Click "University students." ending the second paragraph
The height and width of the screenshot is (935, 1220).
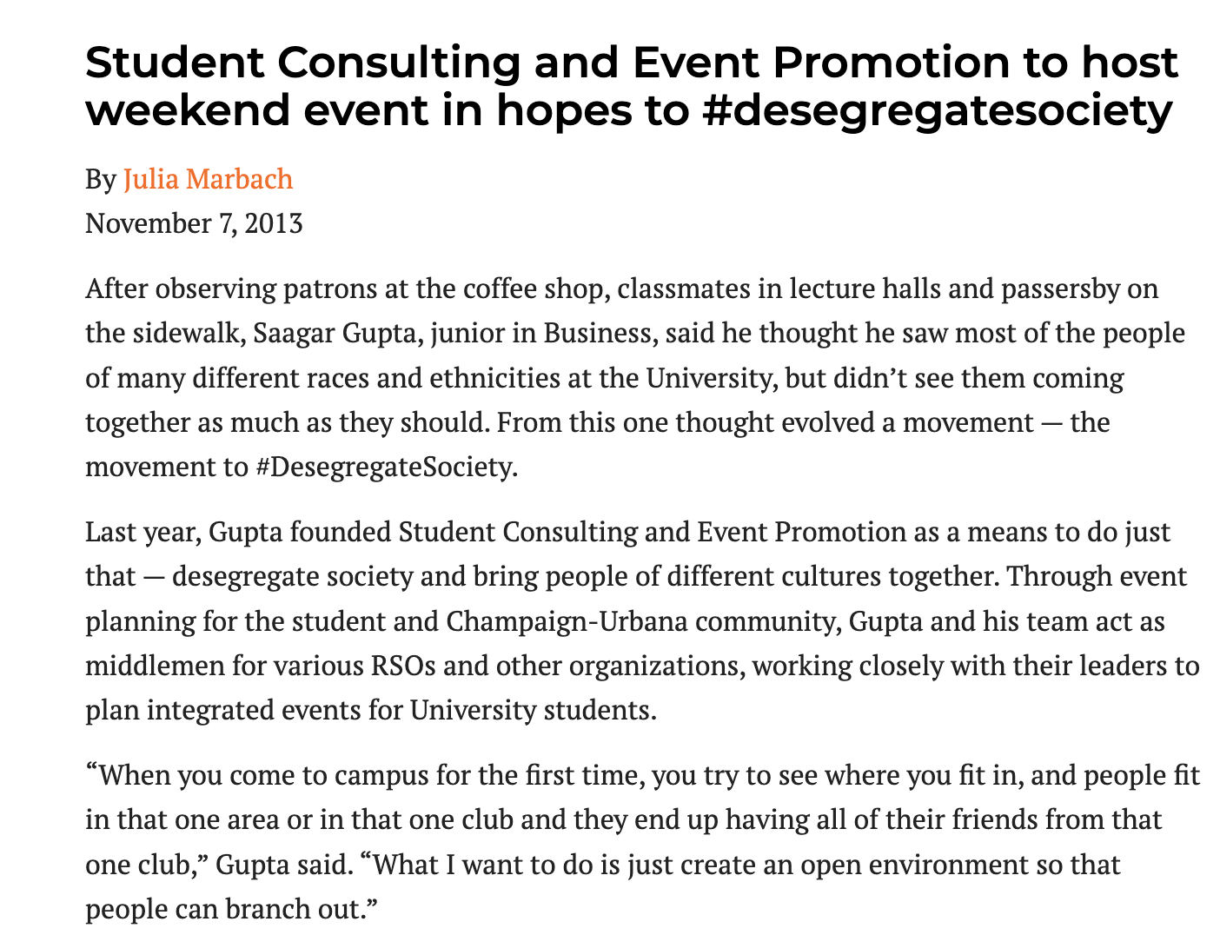pyautogui.click(x=533, y=710)
